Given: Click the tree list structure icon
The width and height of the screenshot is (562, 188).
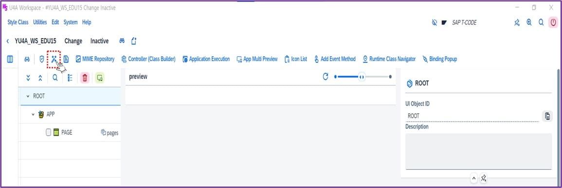Looking at the screenshot, I should [x=70, y=78].
